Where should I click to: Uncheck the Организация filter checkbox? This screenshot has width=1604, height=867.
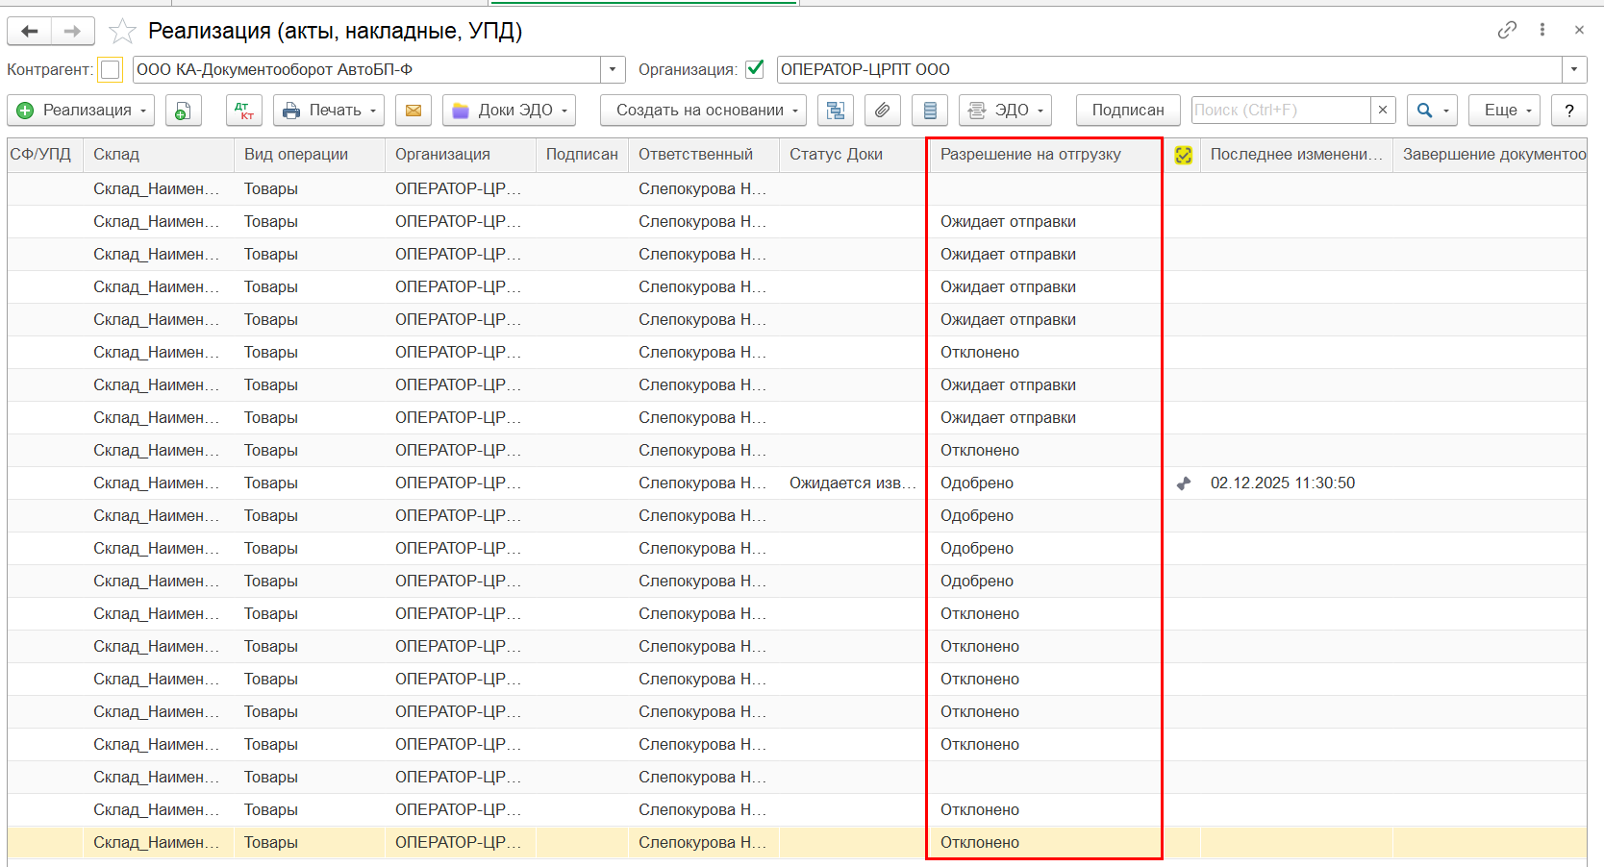pos(755,69)
